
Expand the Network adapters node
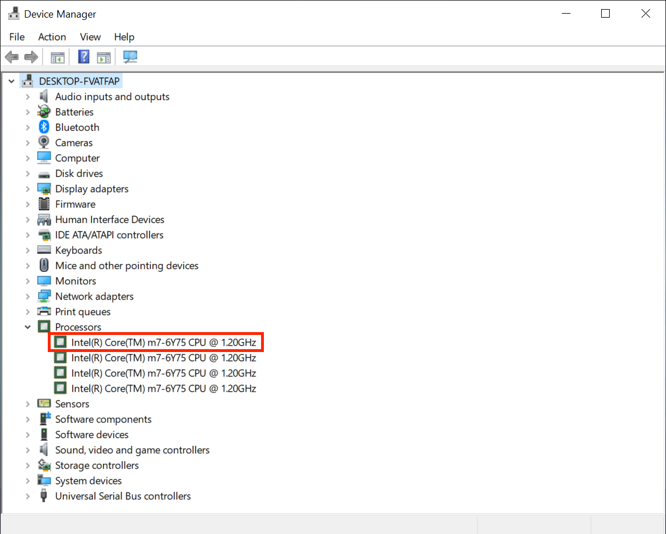(x=27, y=296)
